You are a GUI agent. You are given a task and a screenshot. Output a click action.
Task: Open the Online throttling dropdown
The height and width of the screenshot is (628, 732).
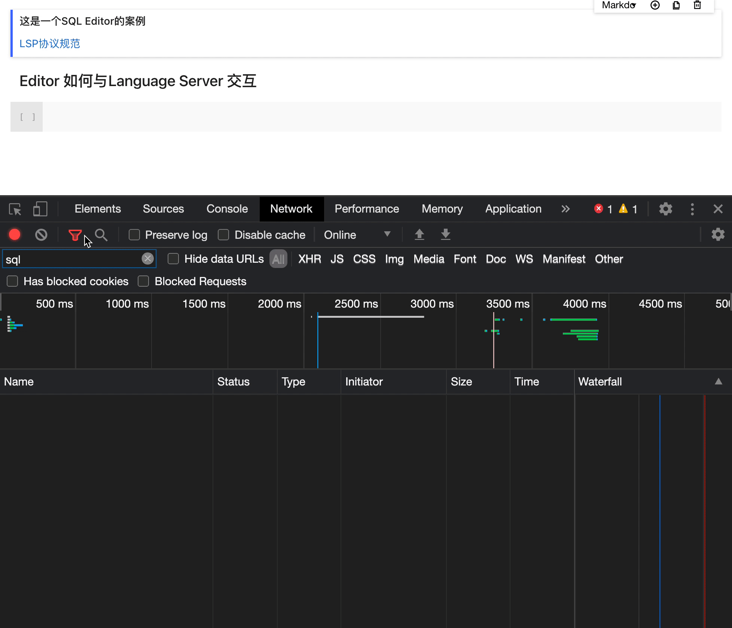(x=357, y=235)
